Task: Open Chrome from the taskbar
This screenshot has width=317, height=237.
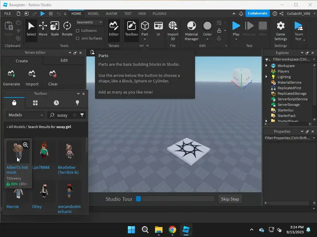Action: (x=172, y=230)
